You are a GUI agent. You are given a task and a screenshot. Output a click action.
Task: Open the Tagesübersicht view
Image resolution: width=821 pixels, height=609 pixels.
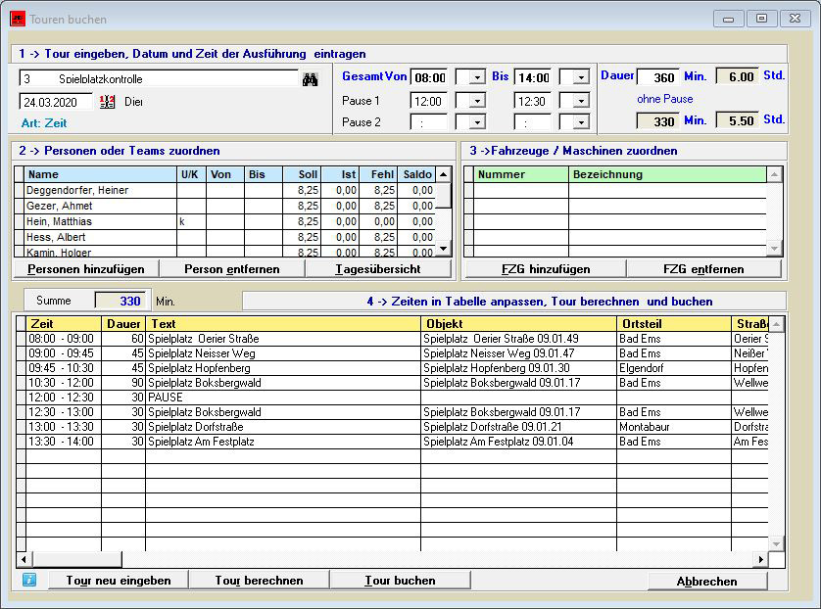tap(378, 269)
